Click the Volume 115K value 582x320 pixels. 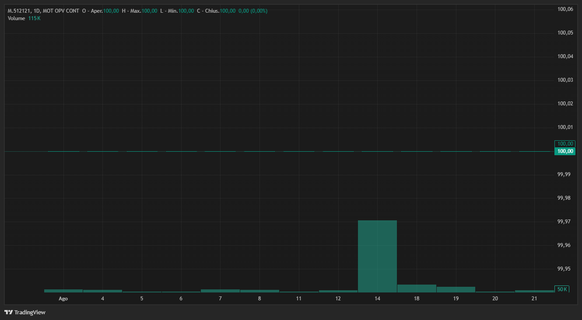[35, 18]
